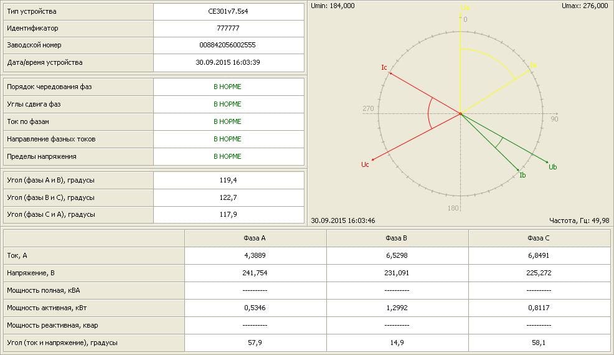Click phase A voltage value 241,754
This screenshot has height=355, width=614.
click(x=255, y=273)
